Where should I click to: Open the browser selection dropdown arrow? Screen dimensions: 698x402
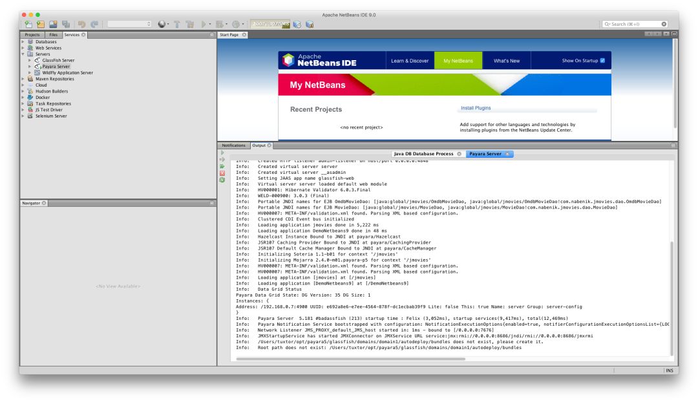click(168, 25)
